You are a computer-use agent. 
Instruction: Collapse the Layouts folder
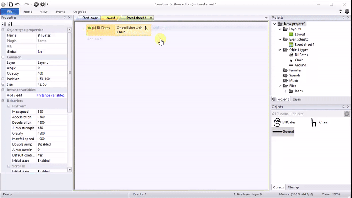(280, 29)
